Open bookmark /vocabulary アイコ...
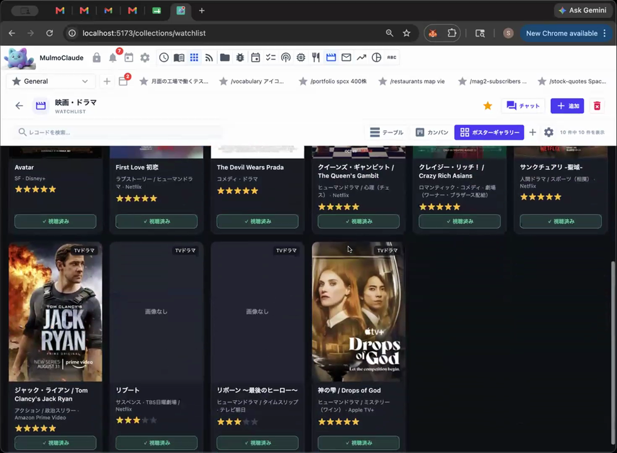Viewport: 617px width, 453px height. click(x=252, y=81)
